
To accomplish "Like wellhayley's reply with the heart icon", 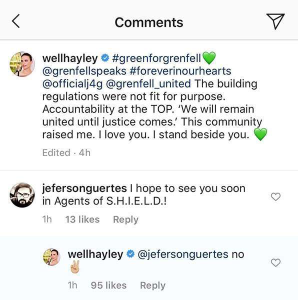I will pyautogui.click(x=275, y=262).
